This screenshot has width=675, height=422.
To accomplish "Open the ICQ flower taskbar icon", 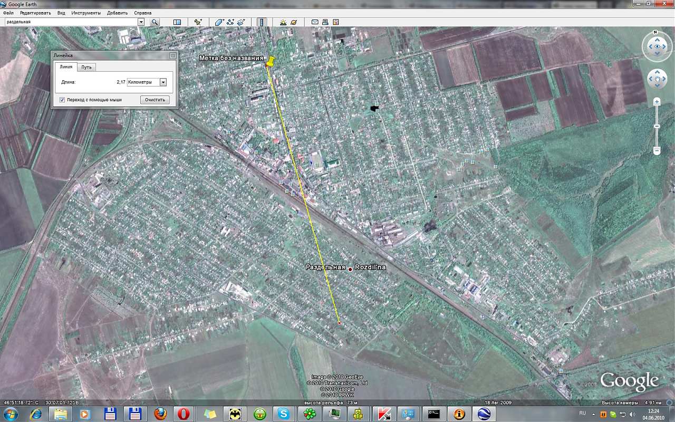I will pos(308,414).
